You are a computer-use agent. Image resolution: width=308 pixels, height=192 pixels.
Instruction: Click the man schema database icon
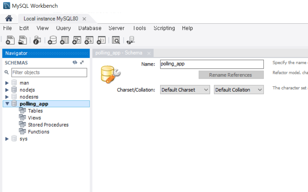tap(14, 83)
